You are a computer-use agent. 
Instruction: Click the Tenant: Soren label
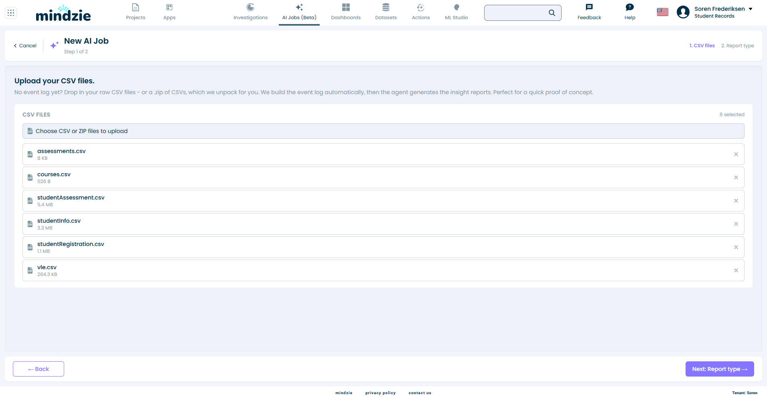click(x=745, y=393)
